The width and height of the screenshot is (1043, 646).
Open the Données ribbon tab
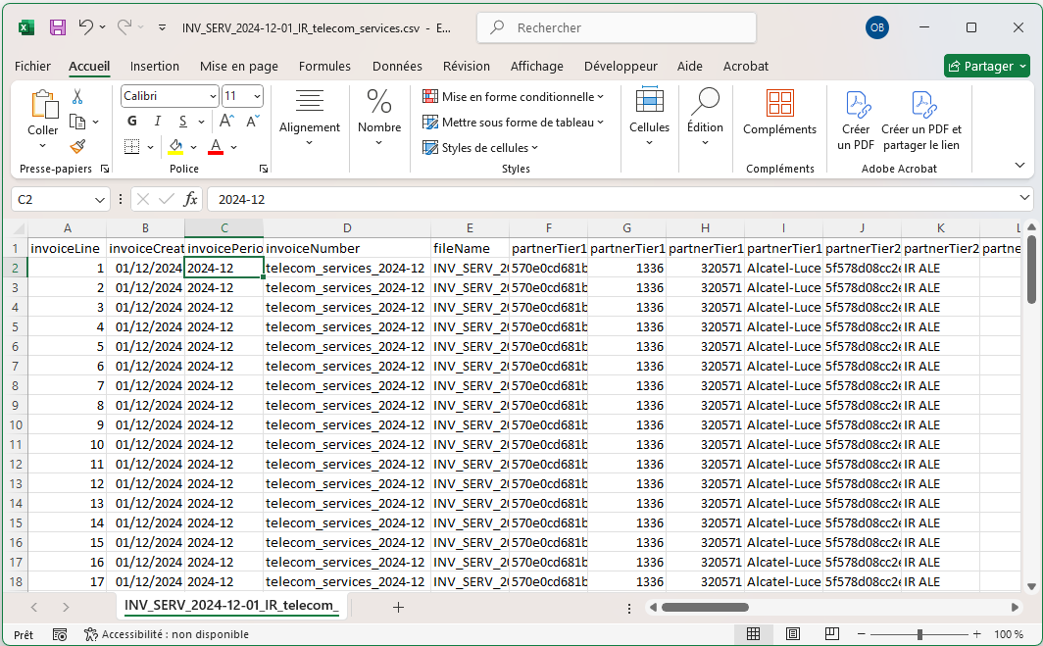tap(397, 67)
